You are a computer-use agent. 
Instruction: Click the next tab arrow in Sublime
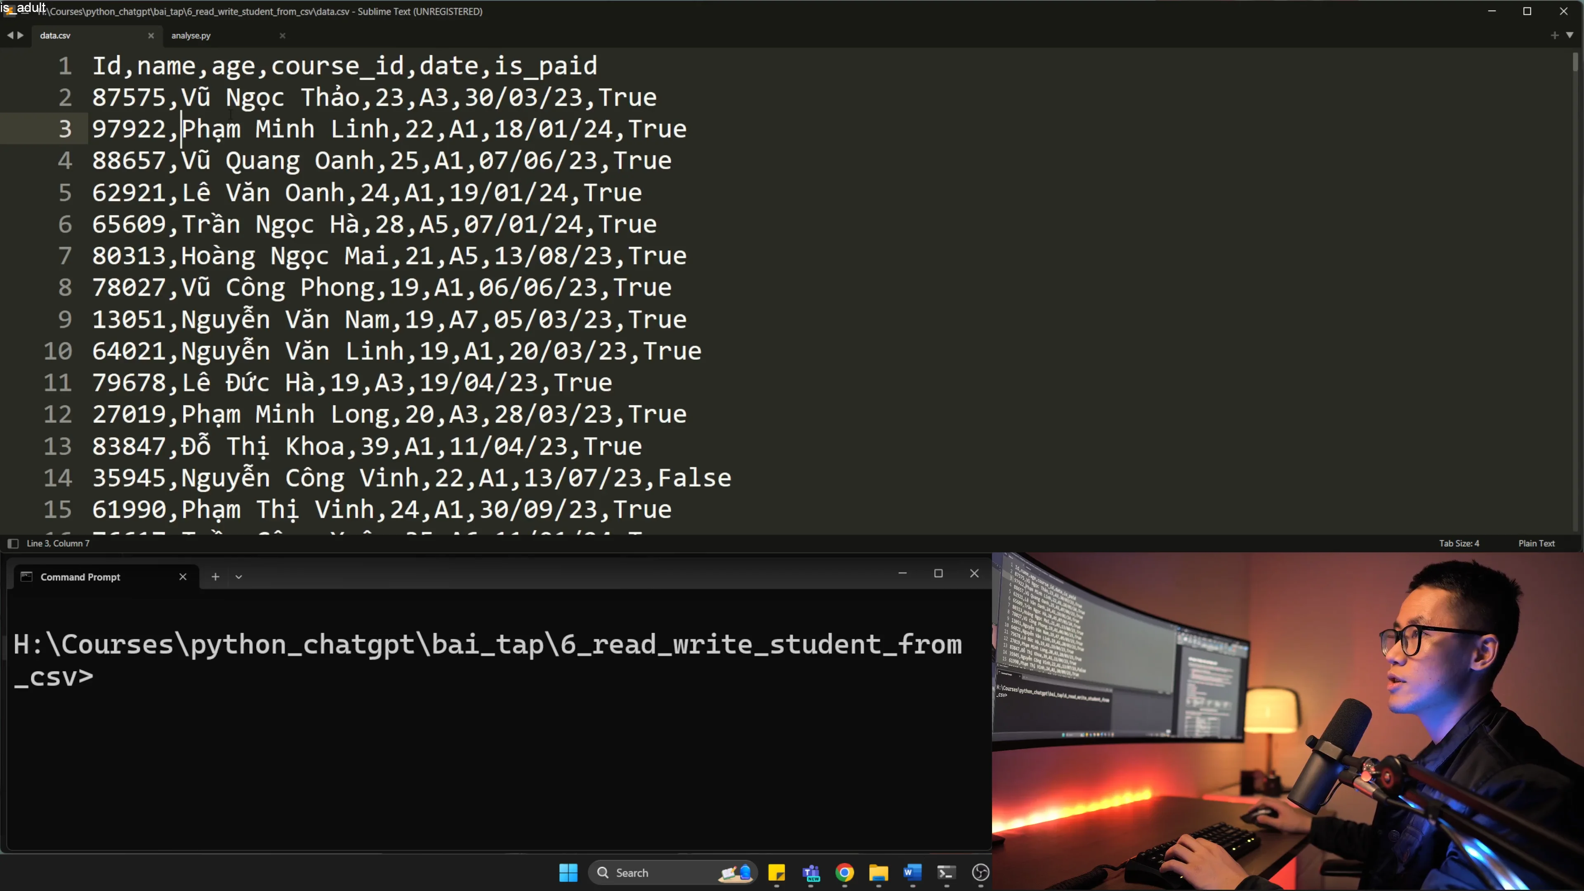point(21,35)
